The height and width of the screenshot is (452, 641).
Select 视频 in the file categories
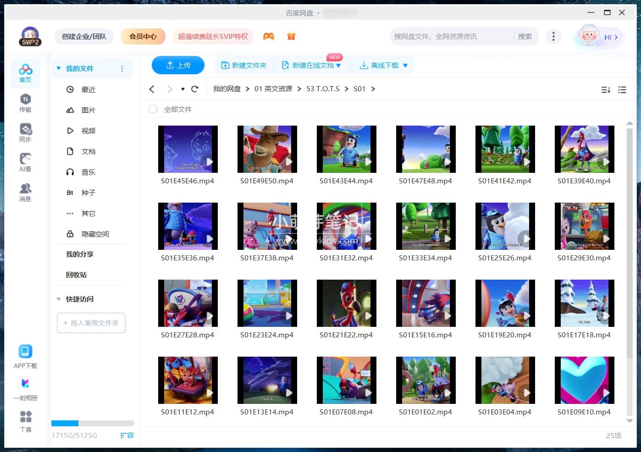pos(88,131)
